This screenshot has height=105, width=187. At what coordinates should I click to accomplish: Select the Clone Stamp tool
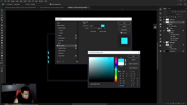(x=2, y=30)
